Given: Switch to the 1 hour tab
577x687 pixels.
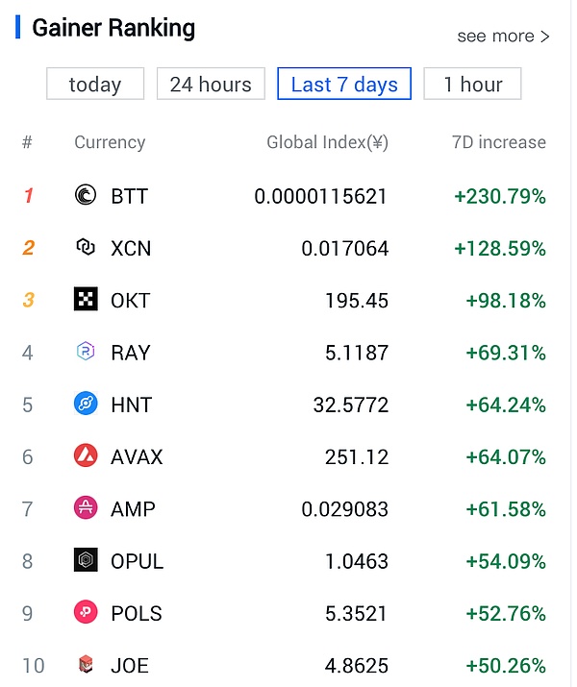Looking at the screenshot, I should pyautogui.click(x=472, y=85).
